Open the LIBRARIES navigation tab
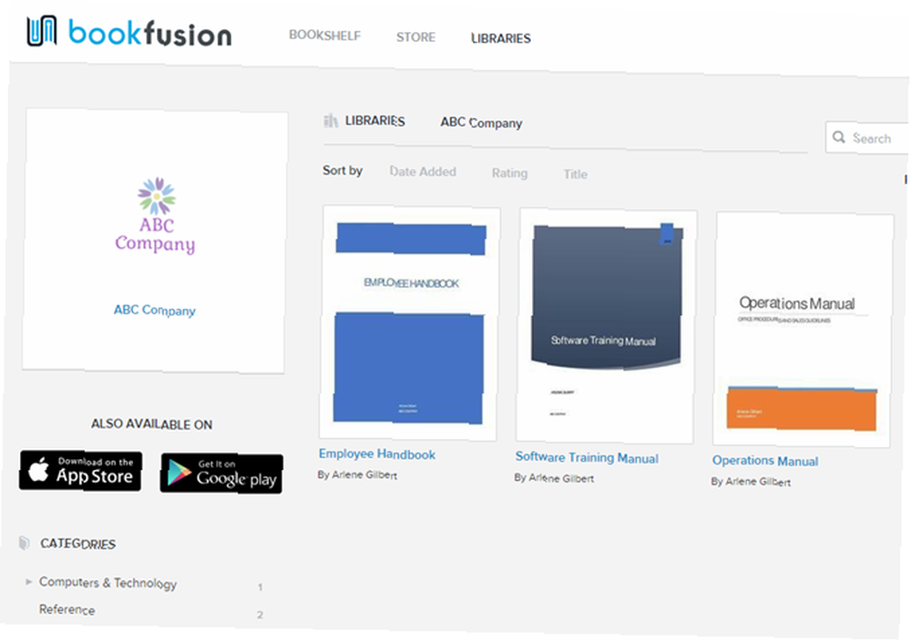Screen dimensions: 911x642 coord(501,38)
